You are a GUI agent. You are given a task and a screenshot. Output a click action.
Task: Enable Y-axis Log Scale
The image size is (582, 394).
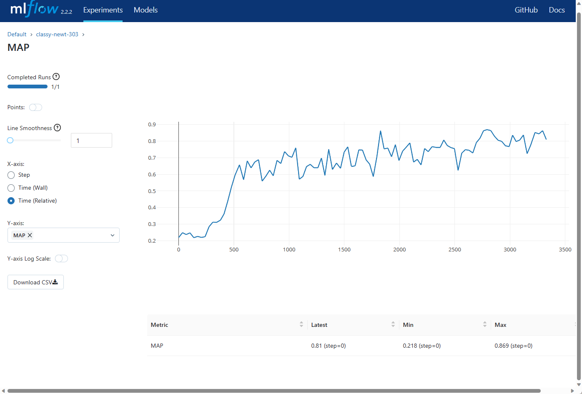click(x=61, y=258)
